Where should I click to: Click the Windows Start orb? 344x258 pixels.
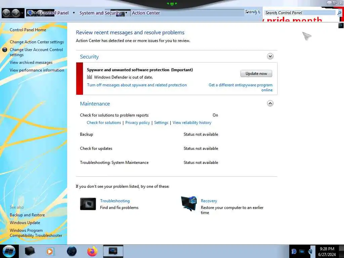[x=9, y=251]
